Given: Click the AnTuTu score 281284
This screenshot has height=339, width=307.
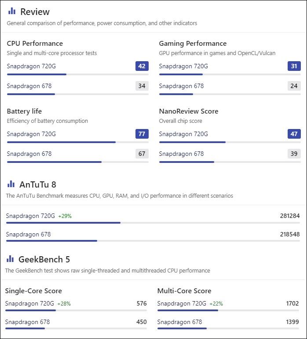Looking at the screenshot, I should (x=289, y=216).
